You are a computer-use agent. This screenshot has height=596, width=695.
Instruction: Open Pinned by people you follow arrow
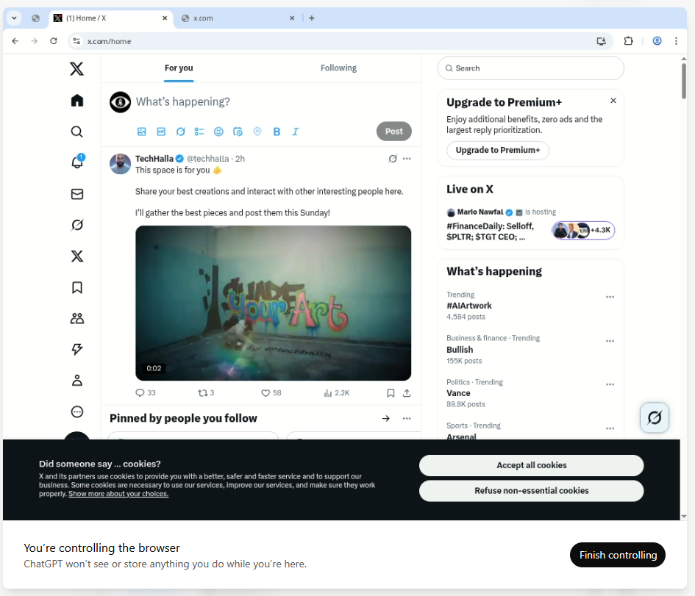[386, 418]
